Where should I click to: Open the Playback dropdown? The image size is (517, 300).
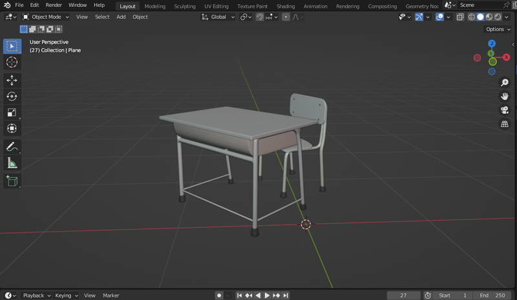click(36, 295)
